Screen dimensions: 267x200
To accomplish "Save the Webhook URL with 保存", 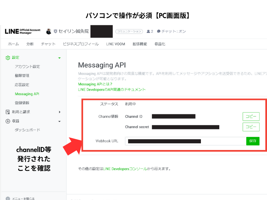I will pos(253,141).
